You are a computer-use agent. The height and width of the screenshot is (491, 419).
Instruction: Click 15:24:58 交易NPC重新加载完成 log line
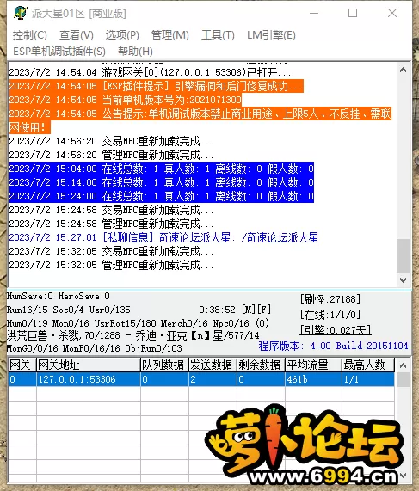tap(111, 210)
